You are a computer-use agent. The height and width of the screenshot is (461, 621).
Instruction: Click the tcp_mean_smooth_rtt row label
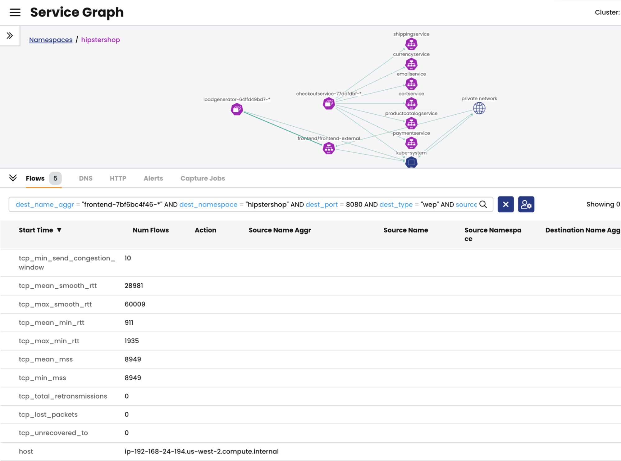coord(58,286)
